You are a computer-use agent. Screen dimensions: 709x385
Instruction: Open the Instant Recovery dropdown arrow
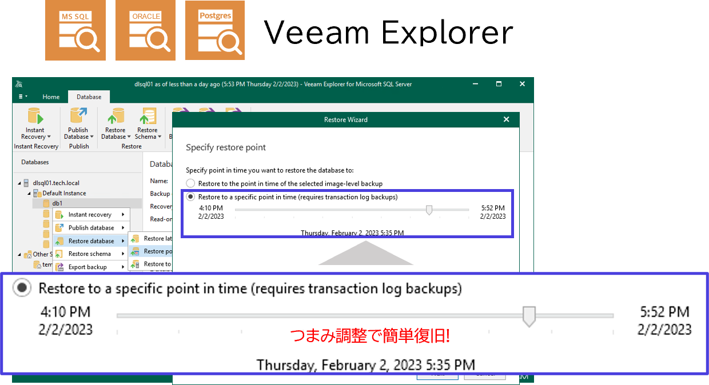point(49,137)
